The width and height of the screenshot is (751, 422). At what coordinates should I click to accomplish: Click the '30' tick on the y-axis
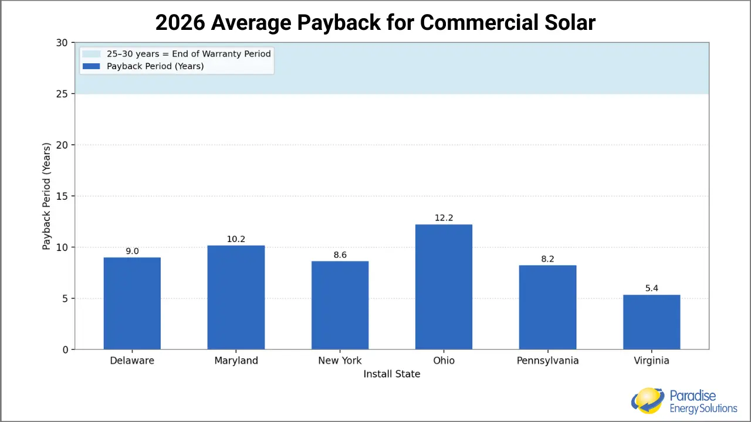coord(62,43)
